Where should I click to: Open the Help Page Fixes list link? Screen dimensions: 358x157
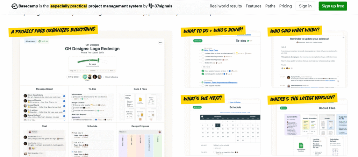[211, 50]
